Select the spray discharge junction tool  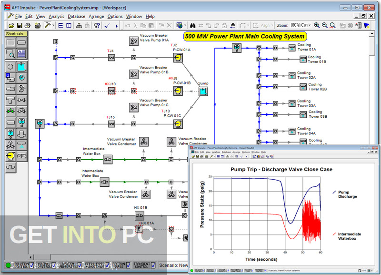tap(21, 145)
